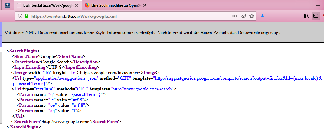Click the Description Google Search line
This screenshot has height=130, width=324.
point(56,62)
